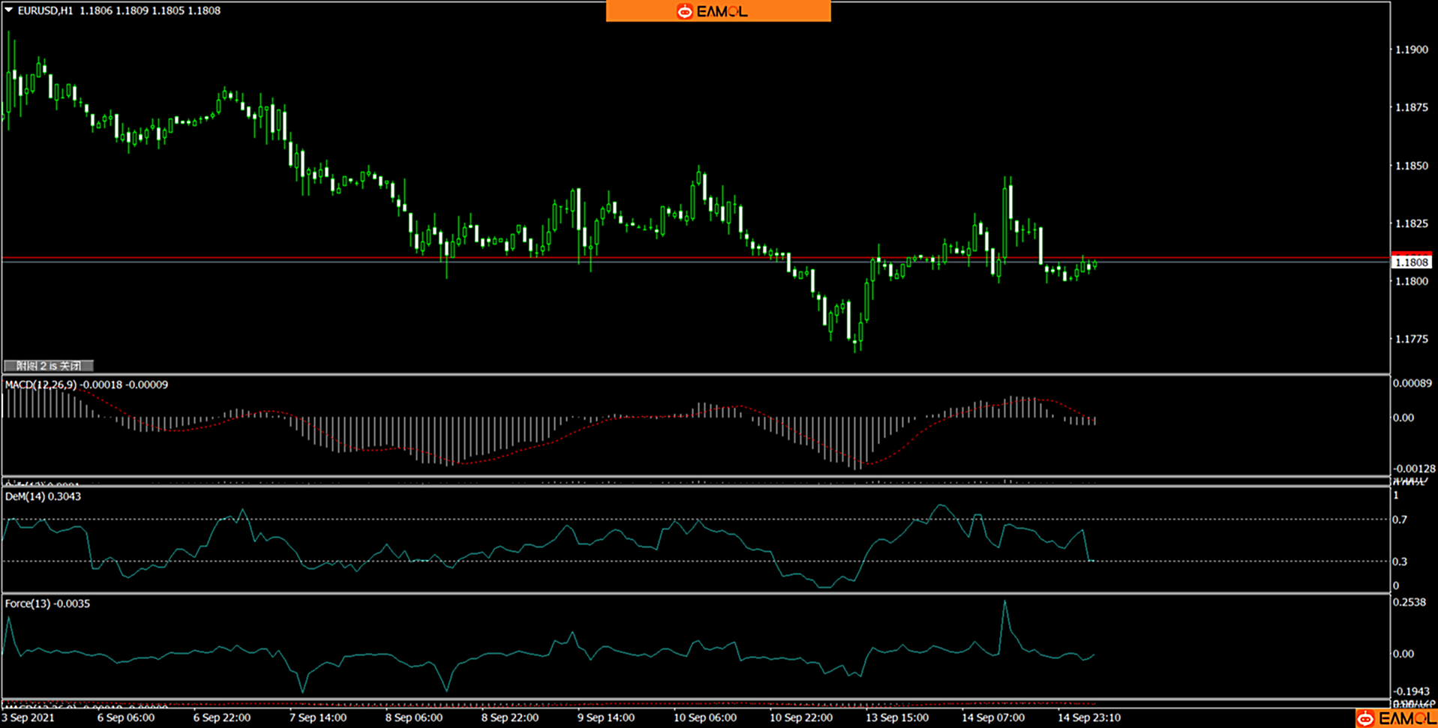Click the 0.7 DeMarker level label

(1400, 520)
